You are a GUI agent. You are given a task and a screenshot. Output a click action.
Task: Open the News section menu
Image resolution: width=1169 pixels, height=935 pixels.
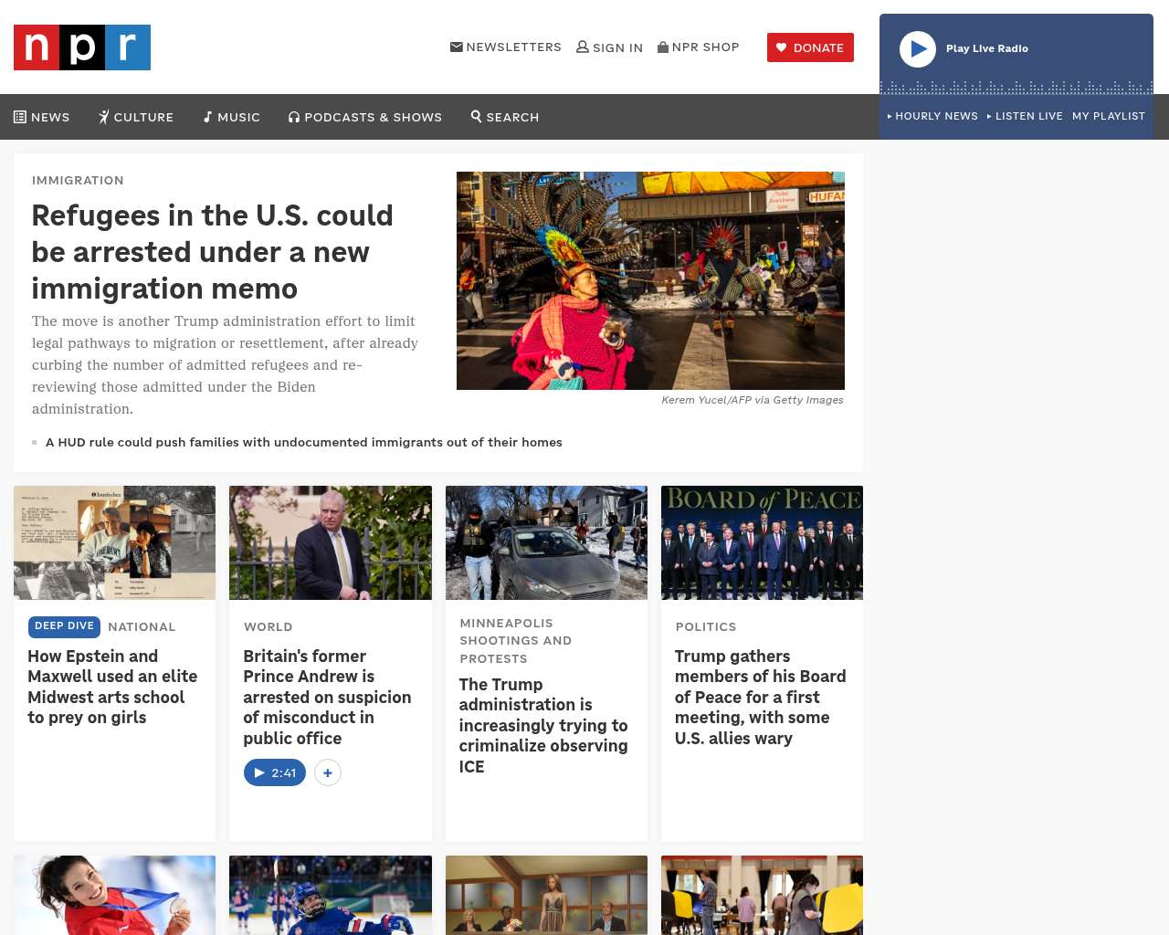[x=42, y=117]
